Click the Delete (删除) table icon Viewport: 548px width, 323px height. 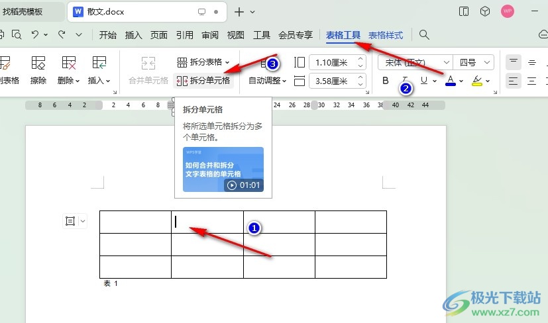click(x=68, y=63)
